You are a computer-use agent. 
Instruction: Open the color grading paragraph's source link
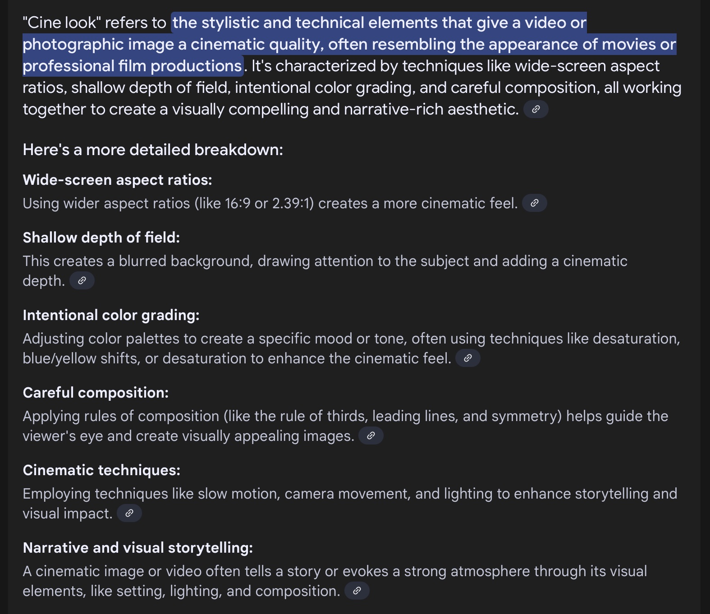467,358
